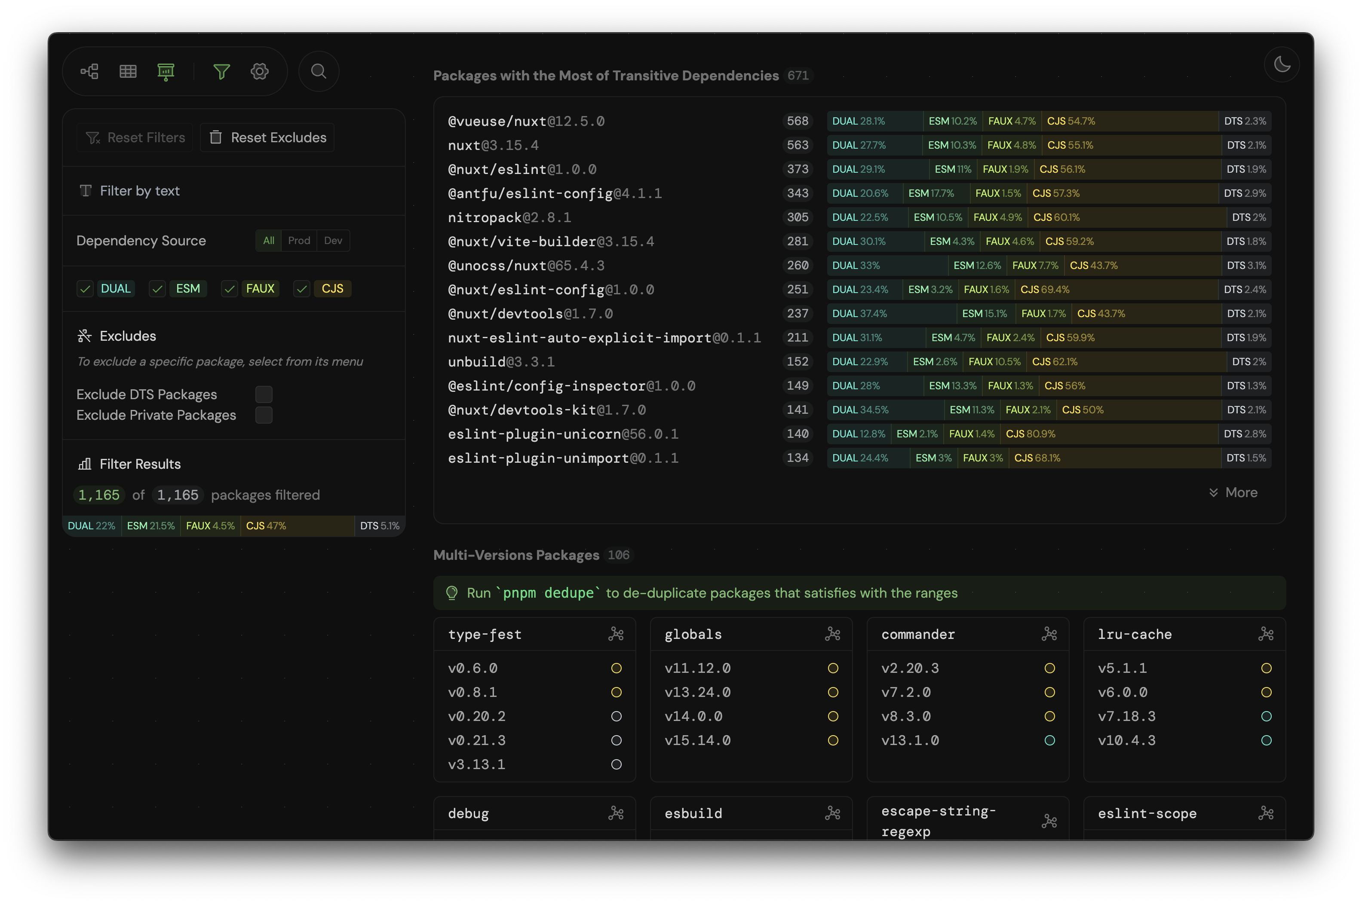Select the report chart view icon

pyautogui.click(x=166, y=71)
